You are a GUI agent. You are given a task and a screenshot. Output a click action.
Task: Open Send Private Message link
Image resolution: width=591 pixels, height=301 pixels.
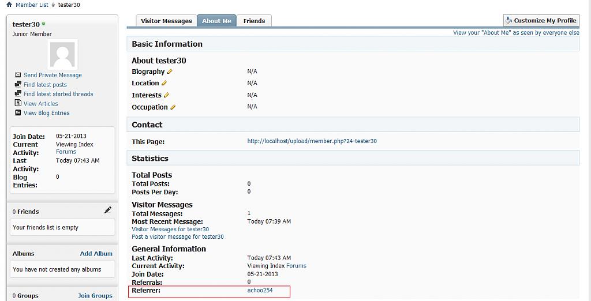53,76
